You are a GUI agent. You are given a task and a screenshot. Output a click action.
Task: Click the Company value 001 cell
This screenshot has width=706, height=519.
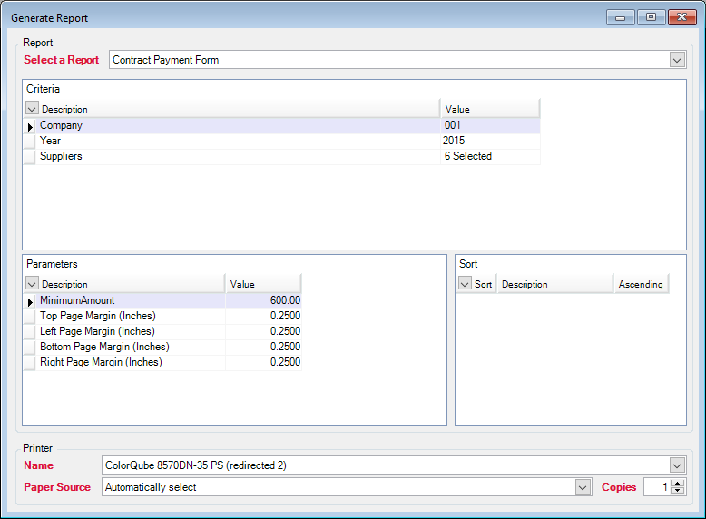click(490, 125)
